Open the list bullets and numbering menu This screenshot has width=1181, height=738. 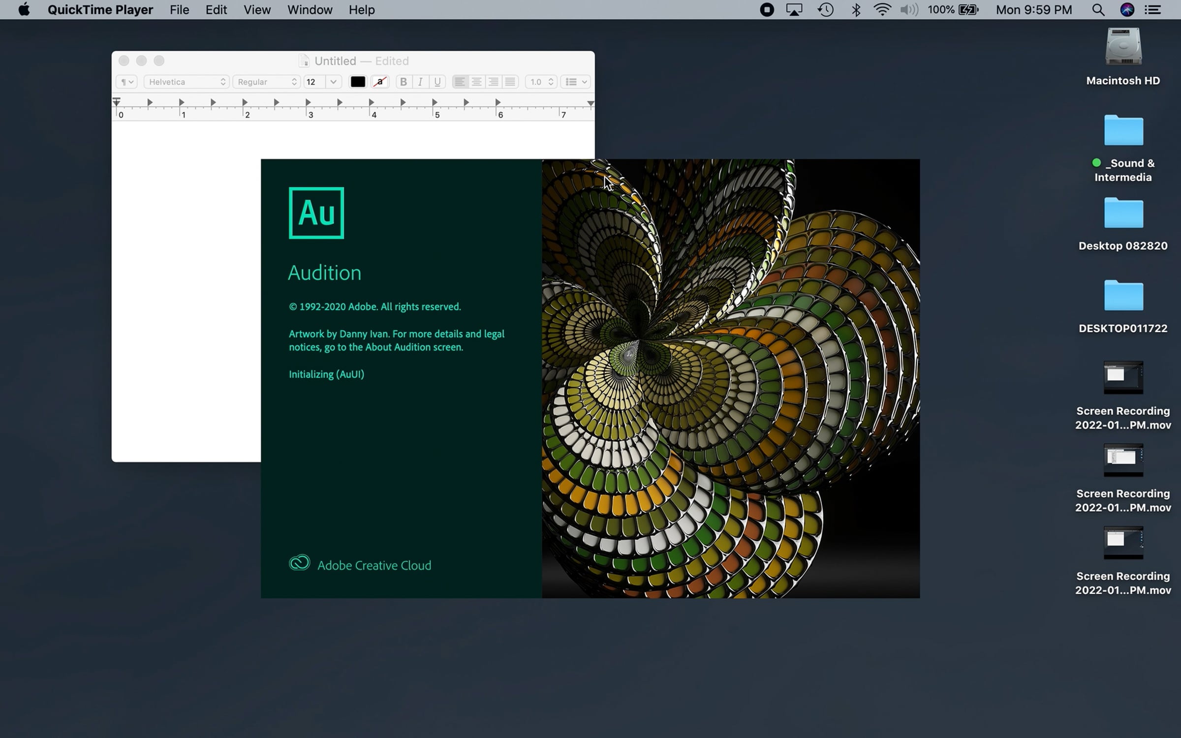click(x=576, y=82)
